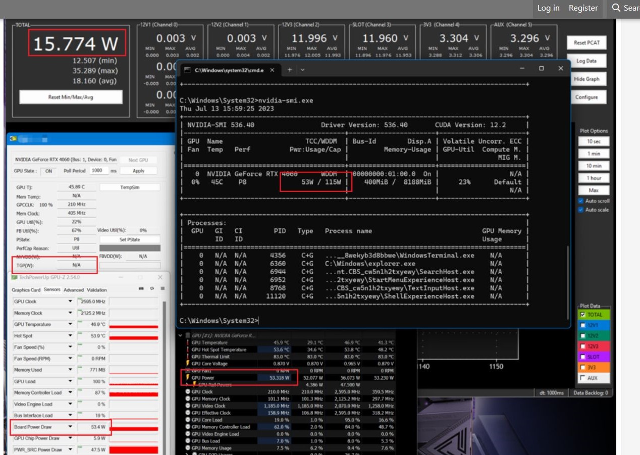Click clock icon beside GPU Clock row
This screenshot has width=640, height=455.
[x=188, y=392]
